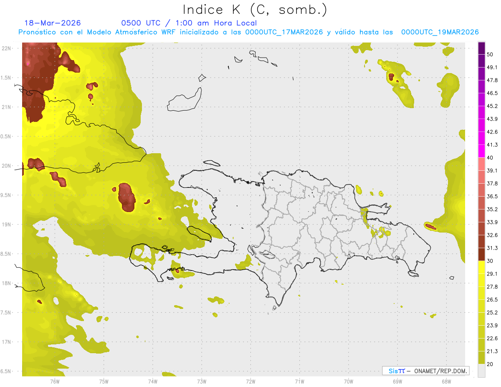501x387 pixels.
Task: Click the colorbar value 39.1
Action: click(492, 170)
